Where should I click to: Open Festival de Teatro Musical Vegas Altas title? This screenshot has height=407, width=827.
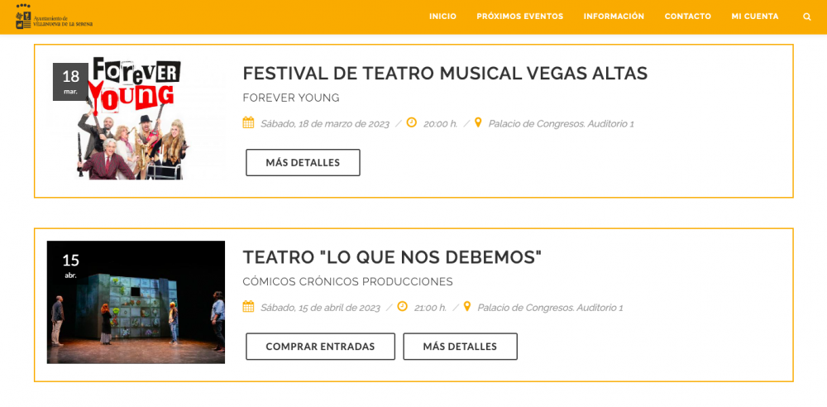click(445, 74)
